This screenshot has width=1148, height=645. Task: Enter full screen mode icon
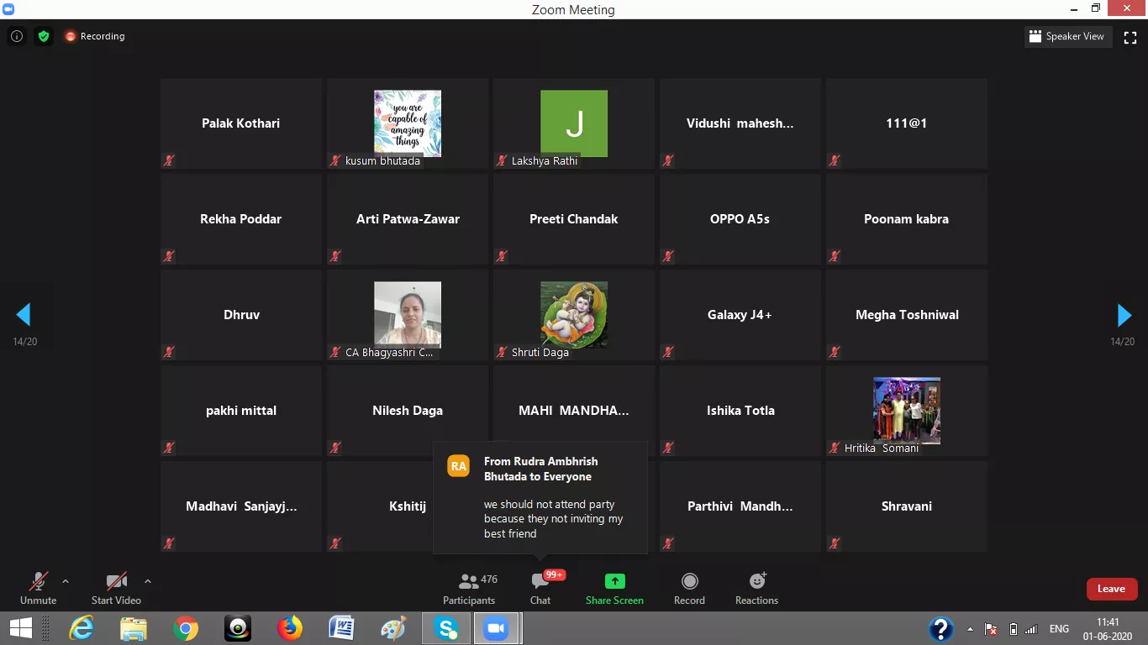tap(1130, 37)
